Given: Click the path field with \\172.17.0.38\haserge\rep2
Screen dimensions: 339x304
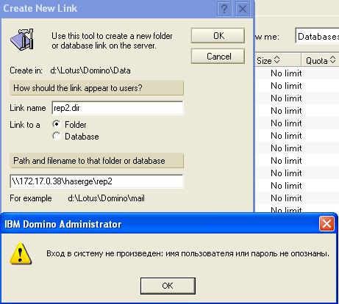Looking at the screenshot, I should (x=96, y=181).
